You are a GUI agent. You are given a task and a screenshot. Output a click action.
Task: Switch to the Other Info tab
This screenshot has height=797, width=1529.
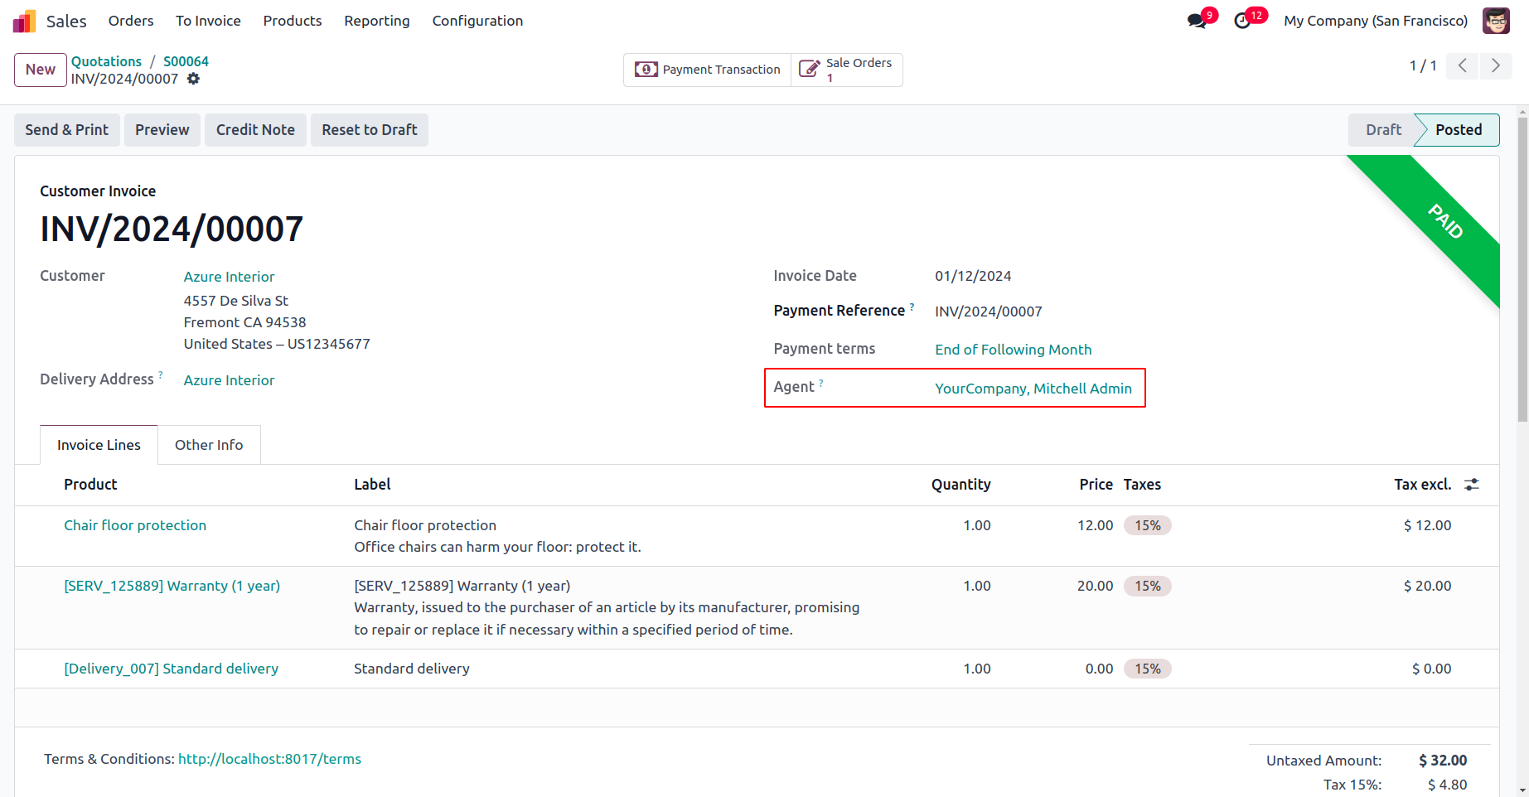pos(209,445)
